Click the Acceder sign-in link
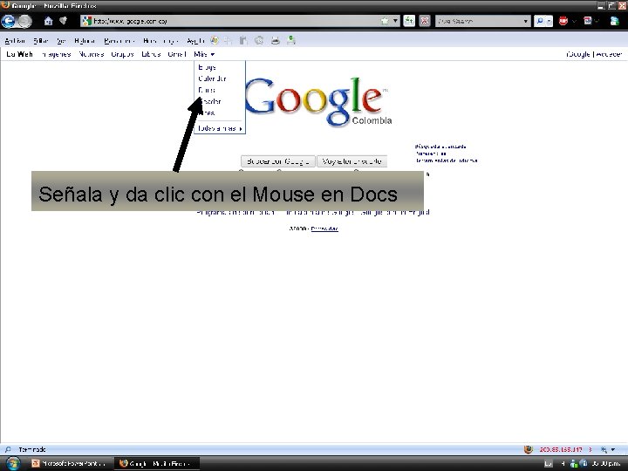Viewport: 628px width, 471px height. 609,54
